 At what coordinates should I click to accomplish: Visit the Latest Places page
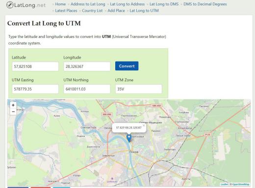66,11
